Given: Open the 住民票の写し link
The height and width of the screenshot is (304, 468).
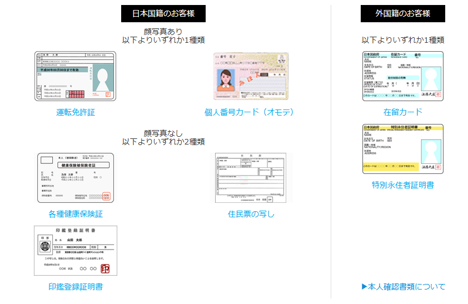Looking at the screenshot, I should coord(251,214).
